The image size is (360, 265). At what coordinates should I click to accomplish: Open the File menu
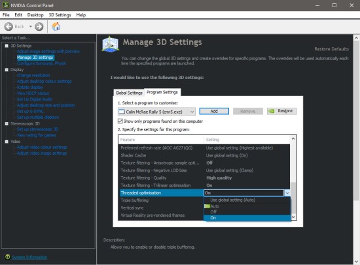pos(6,15)
